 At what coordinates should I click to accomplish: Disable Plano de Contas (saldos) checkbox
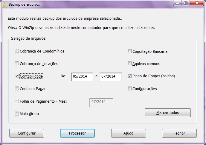point(130,76)
